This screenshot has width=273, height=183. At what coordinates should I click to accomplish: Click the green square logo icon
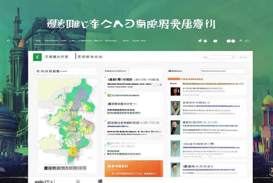[x=37, y=57]
